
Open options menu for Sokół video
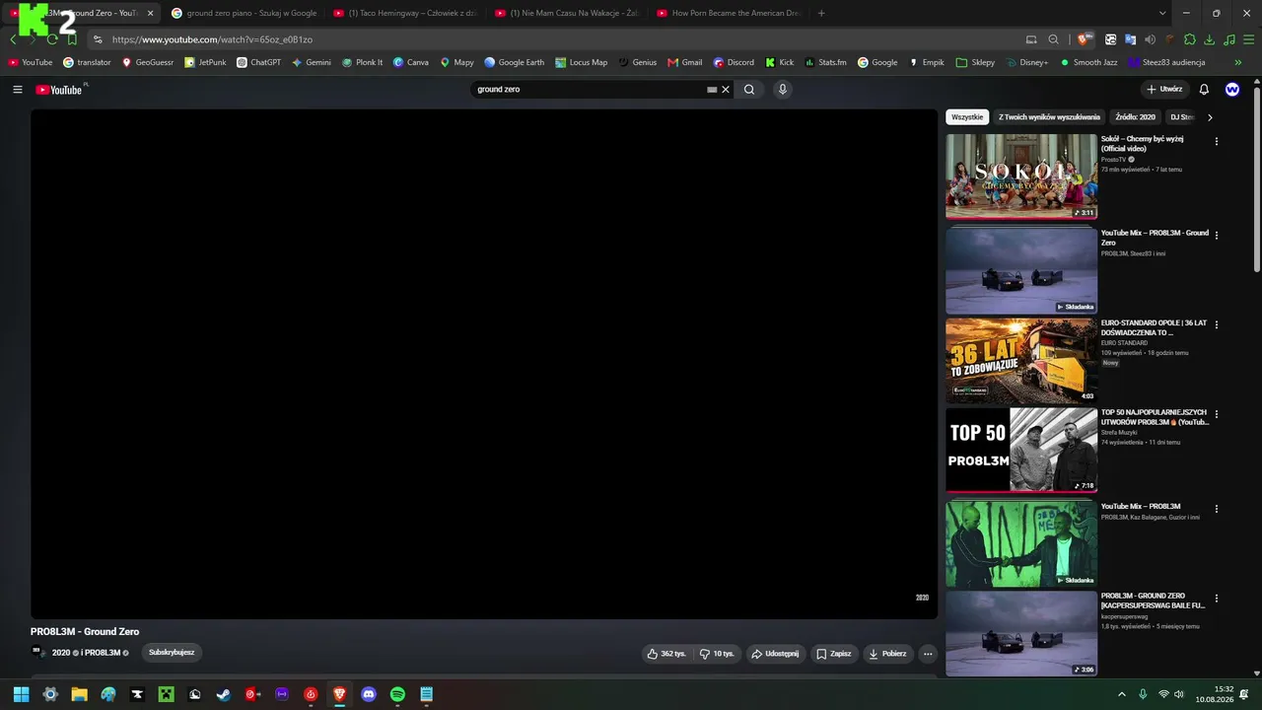[x=1217, y=141]
